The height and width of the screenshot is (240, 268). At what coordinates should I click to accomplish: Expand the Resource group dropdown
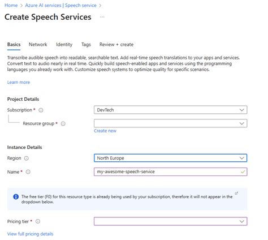click(x=170, y=123)
